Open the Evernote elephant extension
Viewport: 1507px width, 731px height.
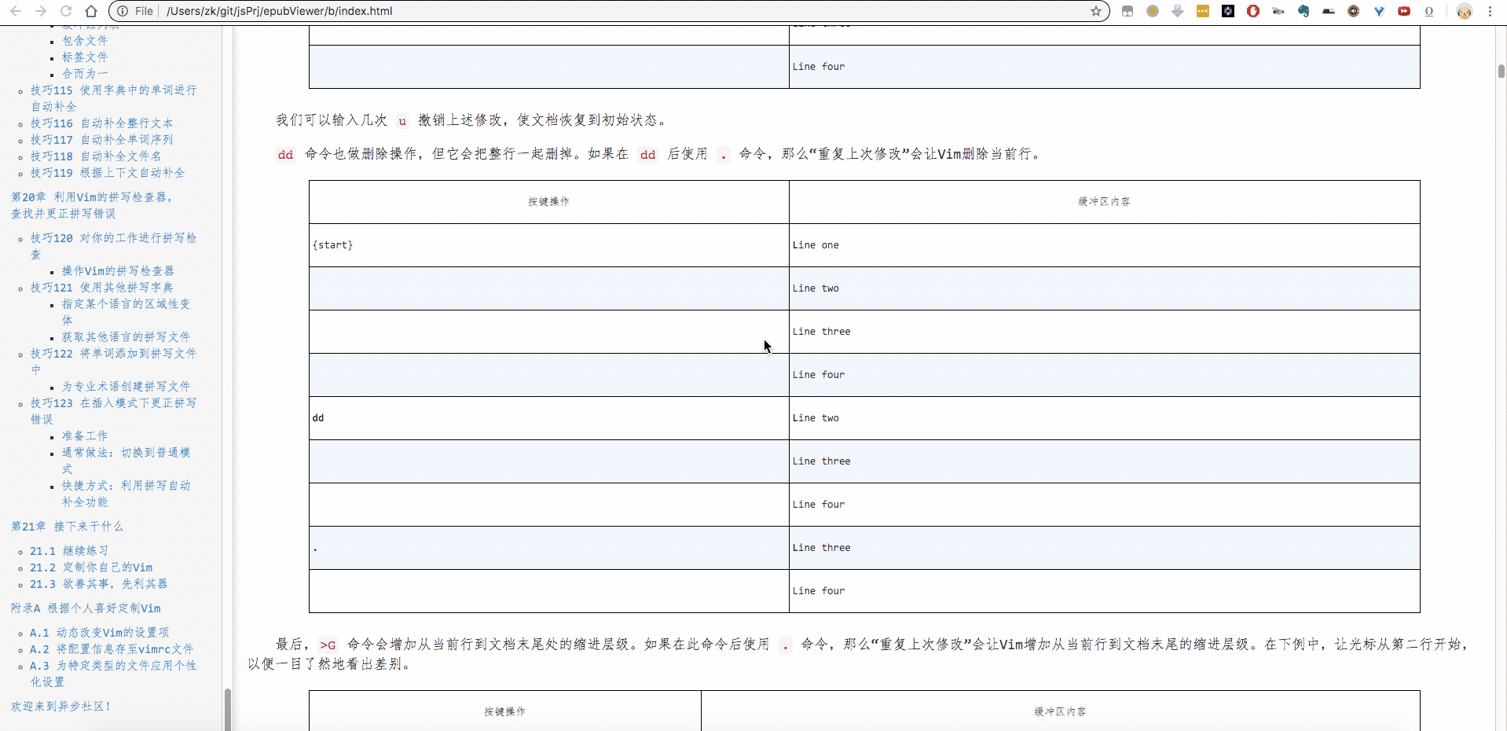tap(1303, 11)
